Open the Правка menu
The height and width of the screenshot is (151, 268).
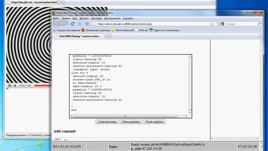[x=66, y=18]
